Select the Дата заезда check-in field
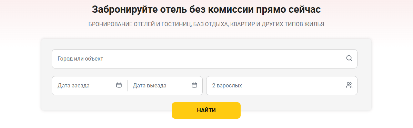This screenshot has height=128, width=413. tap(90, 85)
